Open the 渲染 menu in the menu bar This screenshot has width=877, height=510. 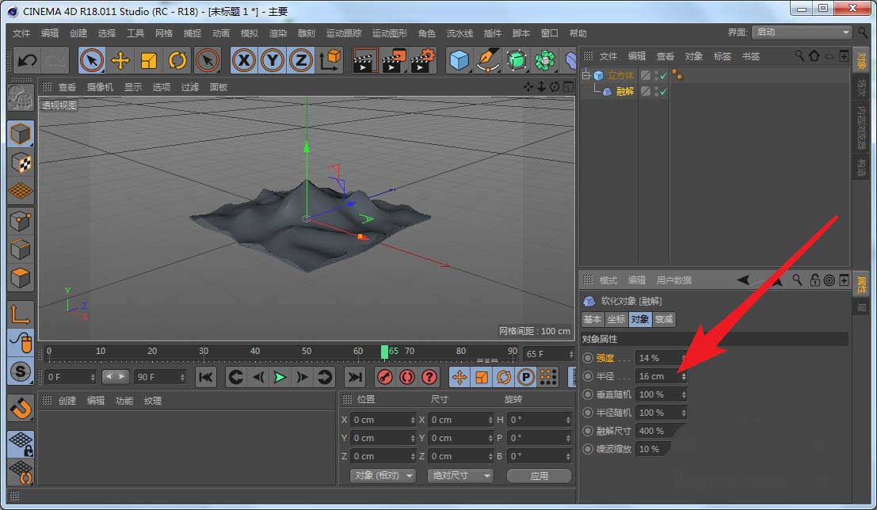pyautogui.click(x=278, y=33)
